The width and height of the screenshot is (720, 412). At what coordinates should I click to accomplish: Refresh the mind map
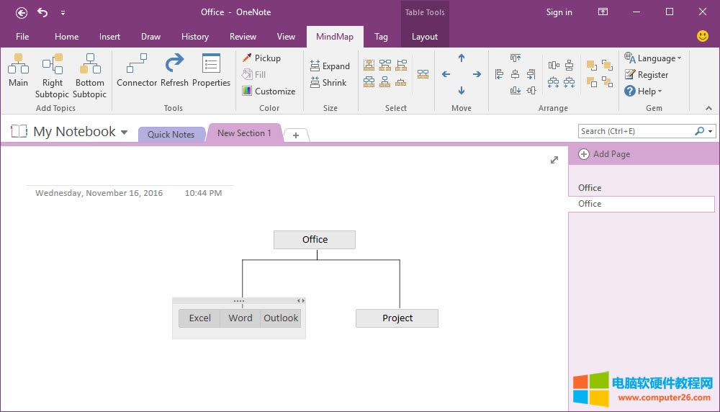click(174, 72)
